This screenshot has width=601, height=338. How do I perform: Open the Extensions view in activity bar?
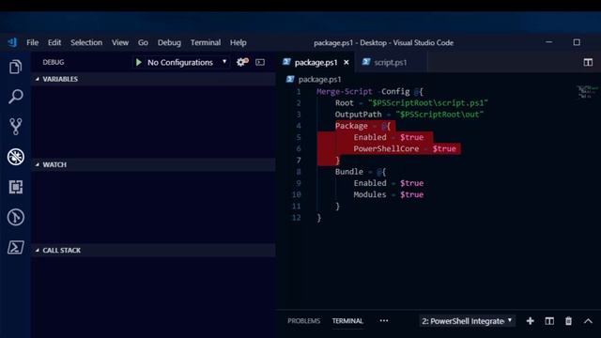pyautogui.click(x=15, y=187)
